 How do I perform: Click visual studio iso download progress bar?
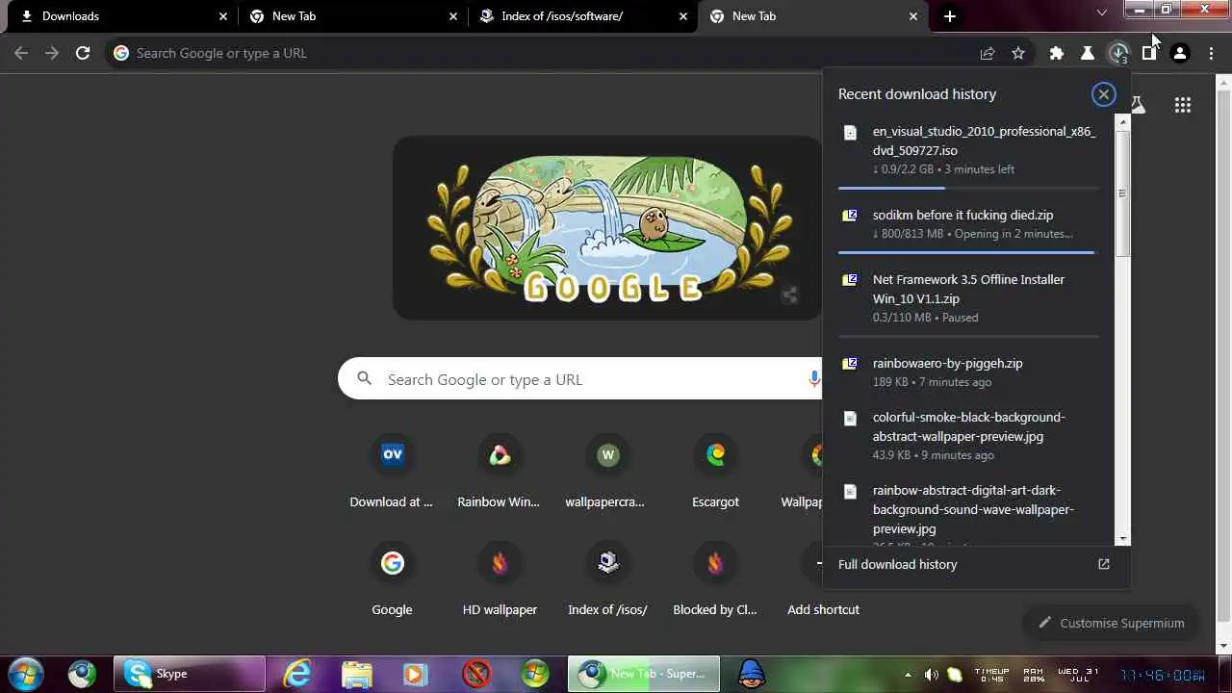(968, 188)
